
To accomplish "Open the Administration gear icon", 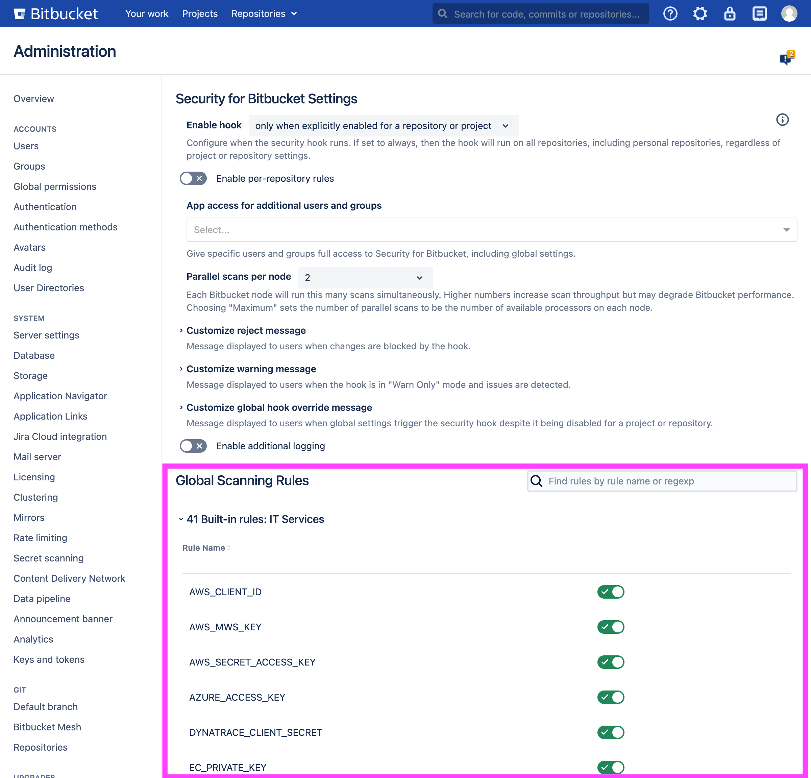I will [x=700, y=14].
